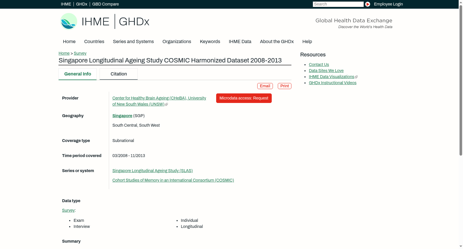The image size is (463, 249).
Task: Open Cohort Studies of Memory (COSMIC) link
Action: coord(173,180)
